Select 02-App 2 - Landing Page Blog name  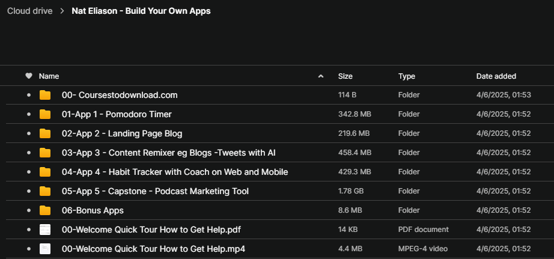click(x=122, y=133)
